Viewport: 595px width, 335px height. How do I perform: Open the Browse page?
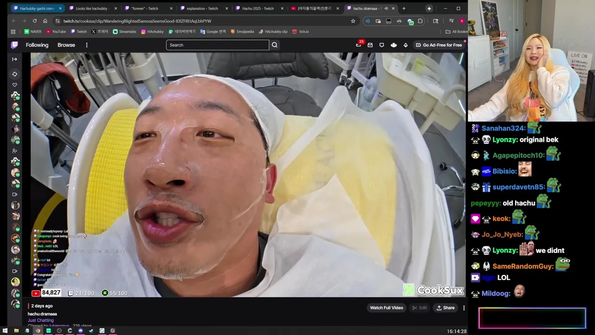(x=66, y=45)
